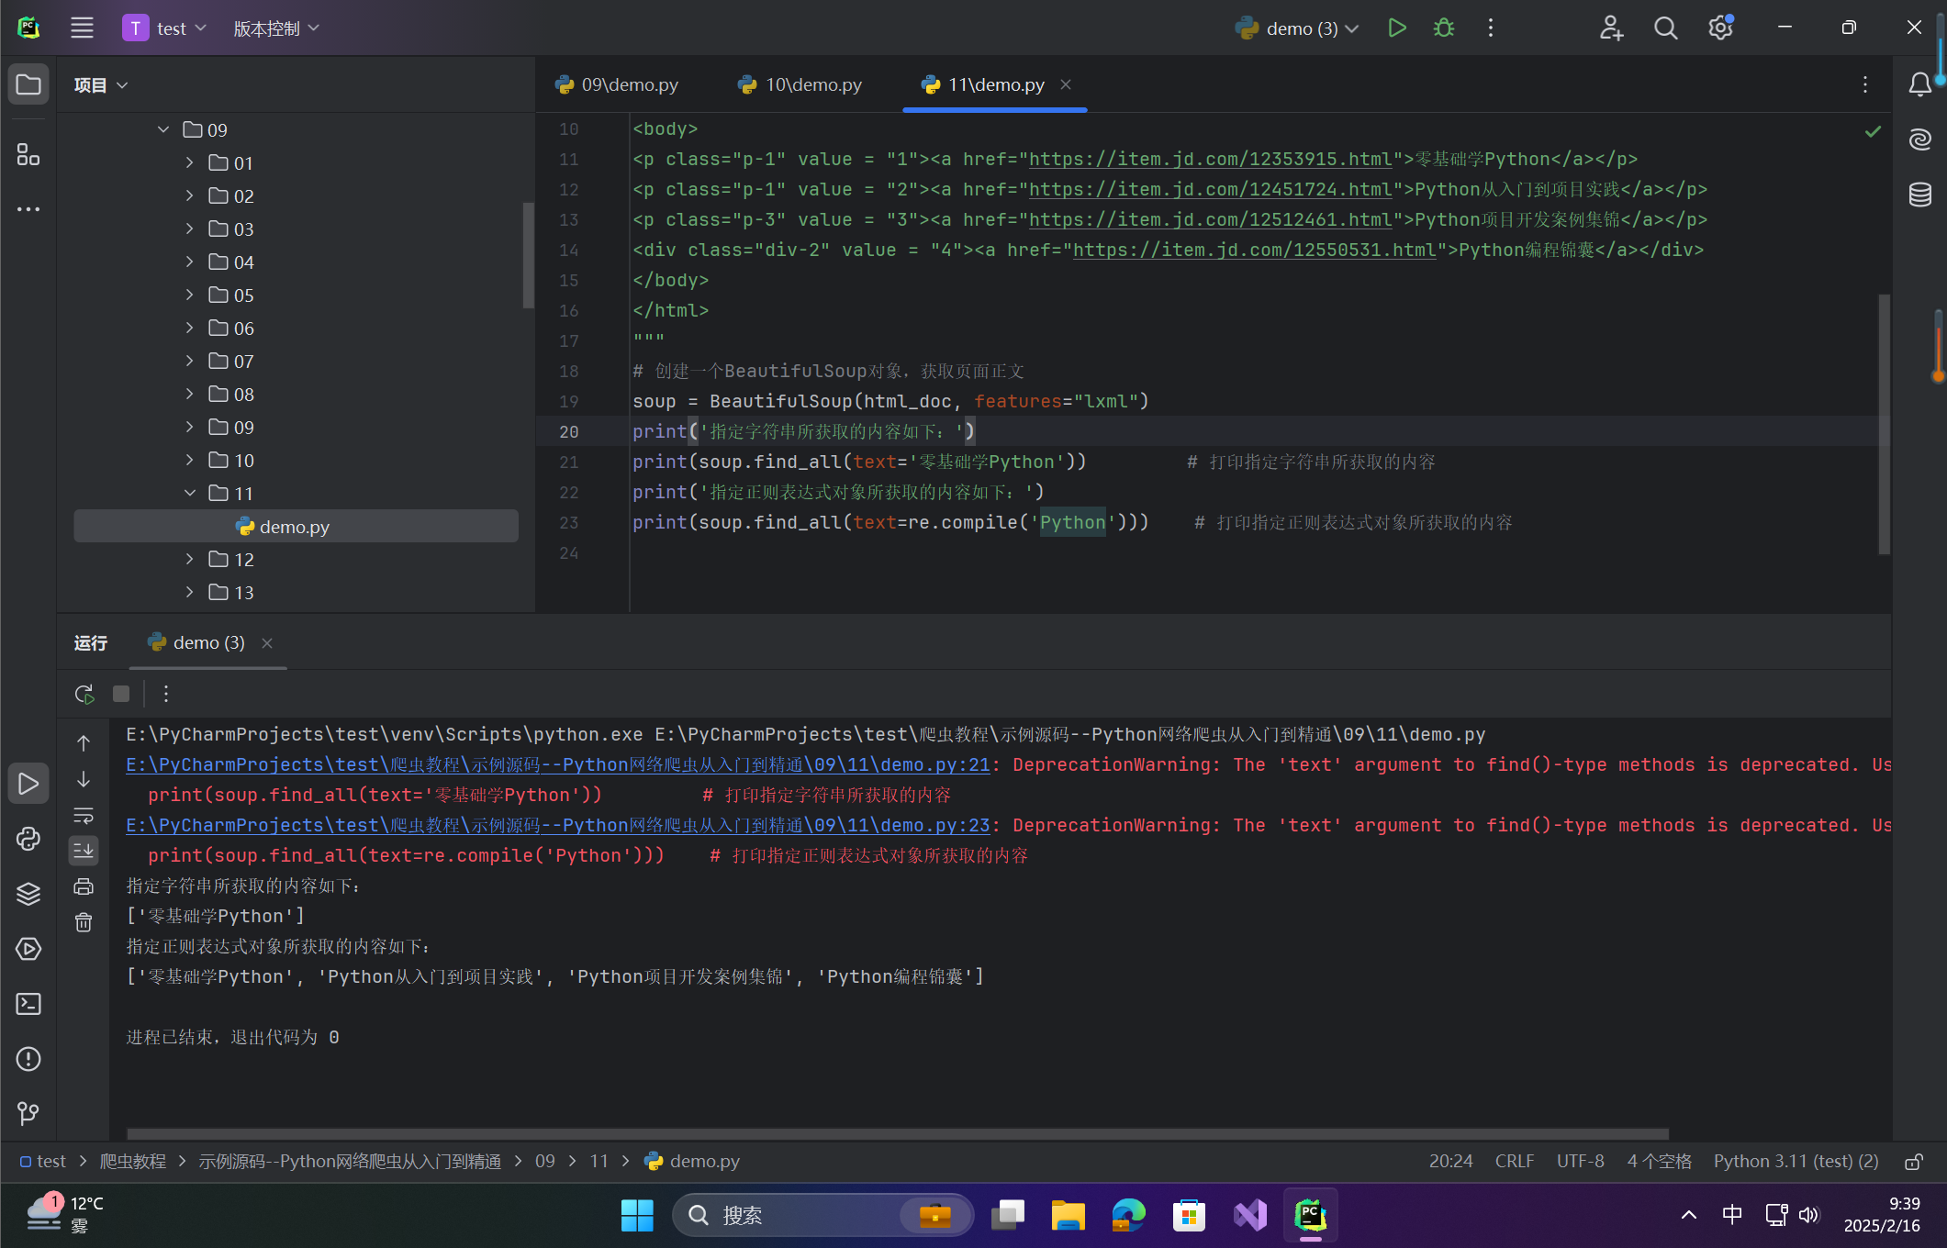Open IDE settings gear
The image size is (1947, 1248).
click(1720, 28)
